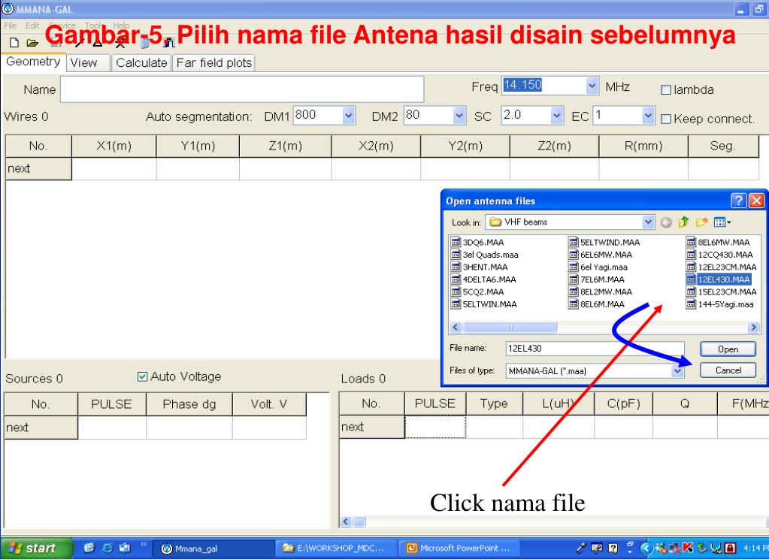Click the Loads table scroll-left arrow
The height and width of the screenshot is (559, 769).
point(345,521)
